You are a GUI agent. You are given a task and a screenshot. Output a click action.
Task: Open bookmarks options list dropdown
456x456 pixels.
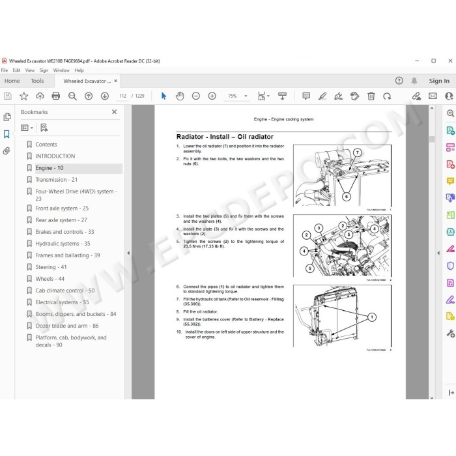(x=27, y=128)
